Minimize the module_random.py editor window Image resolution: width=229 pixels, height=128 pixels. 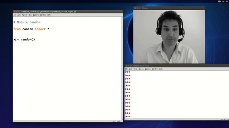(17, 12)
